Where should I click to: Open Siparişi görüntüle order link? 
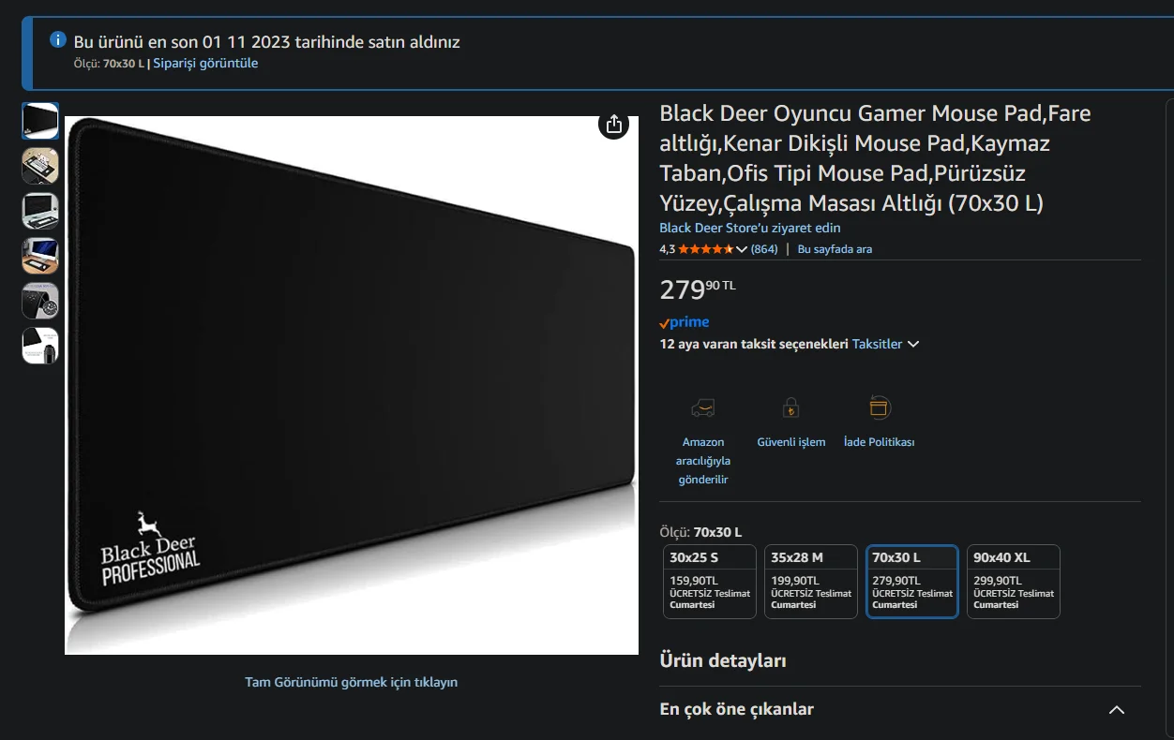point(205,64)
